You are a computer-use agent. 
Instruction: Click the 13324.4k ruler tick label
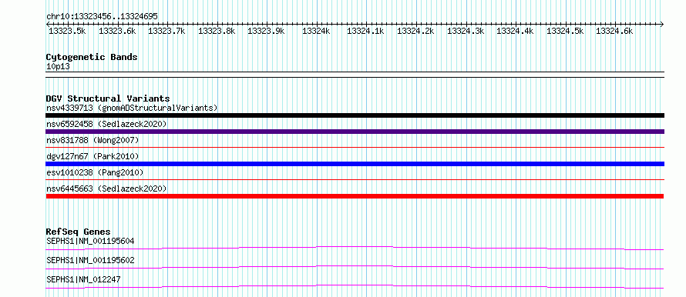515,31
